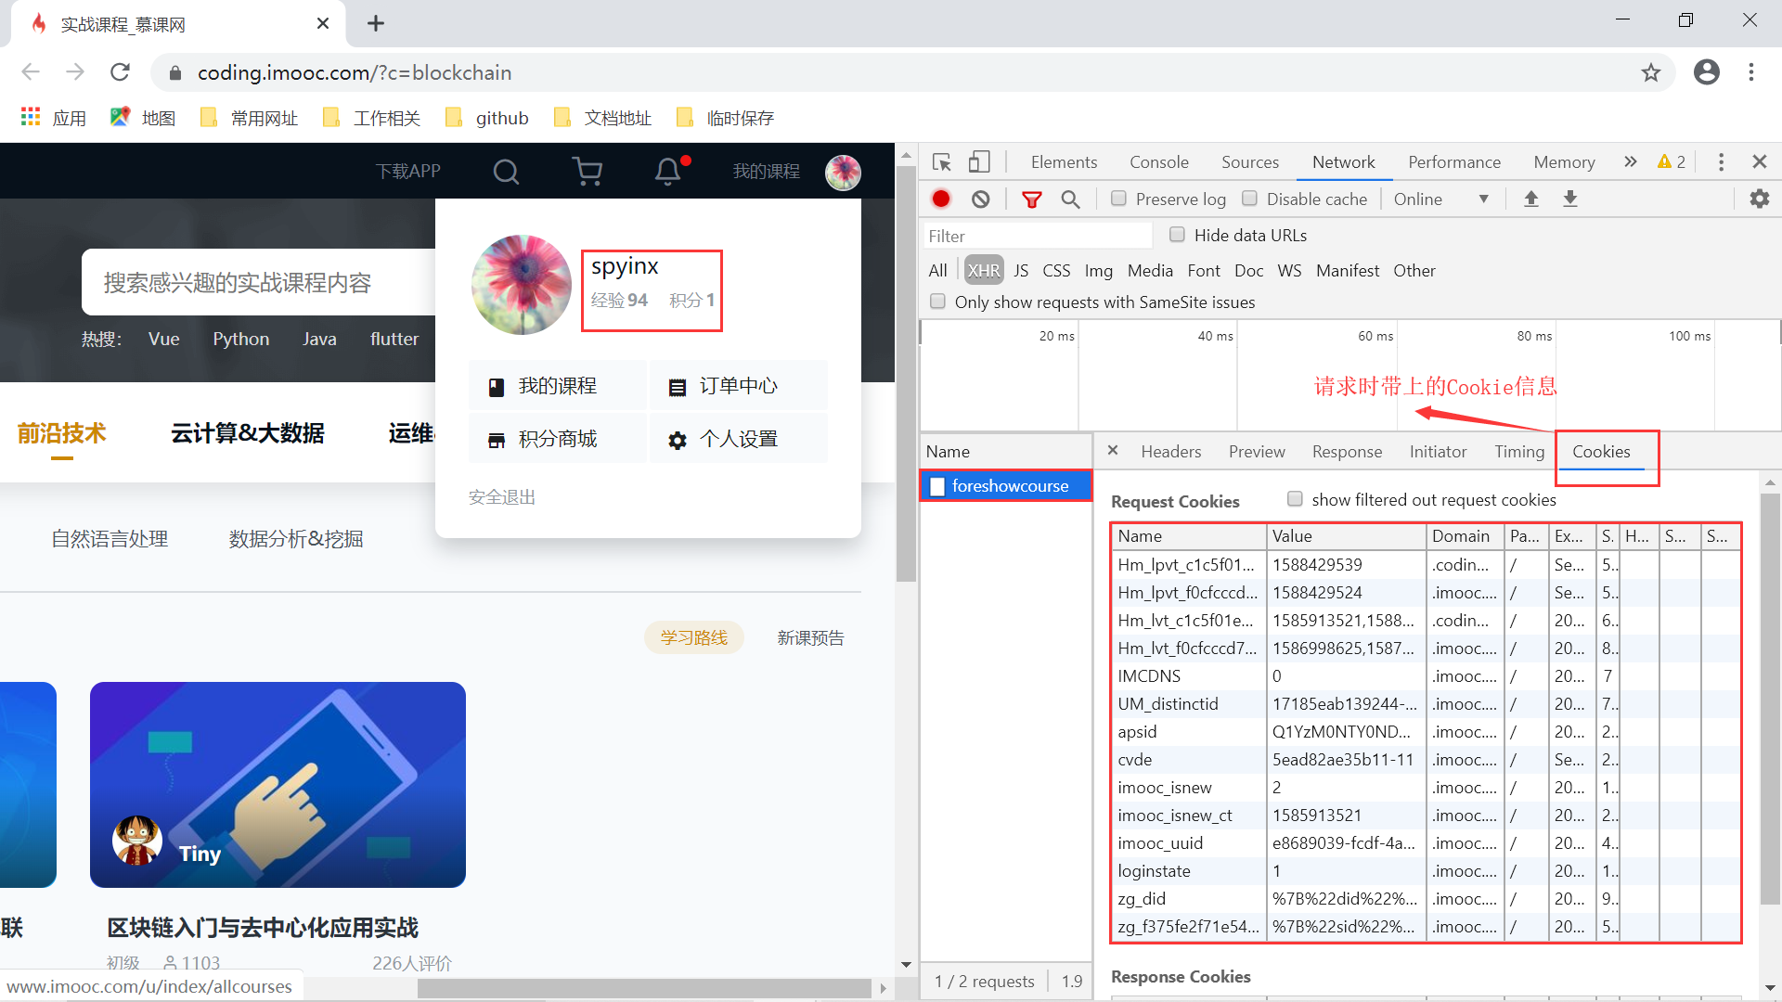
Task: Bookmark this page with the star icon
Action: [x=1650, y=72]
